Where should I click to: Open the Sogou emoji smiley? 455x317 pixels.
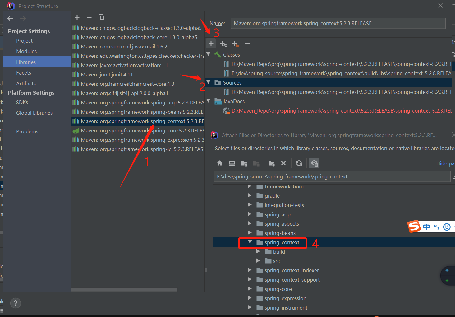447,227
